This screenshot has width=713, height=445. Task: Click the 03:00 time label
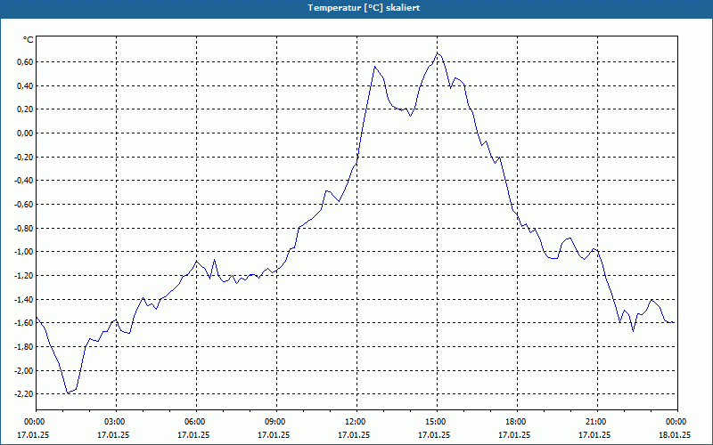click(117, 422)
